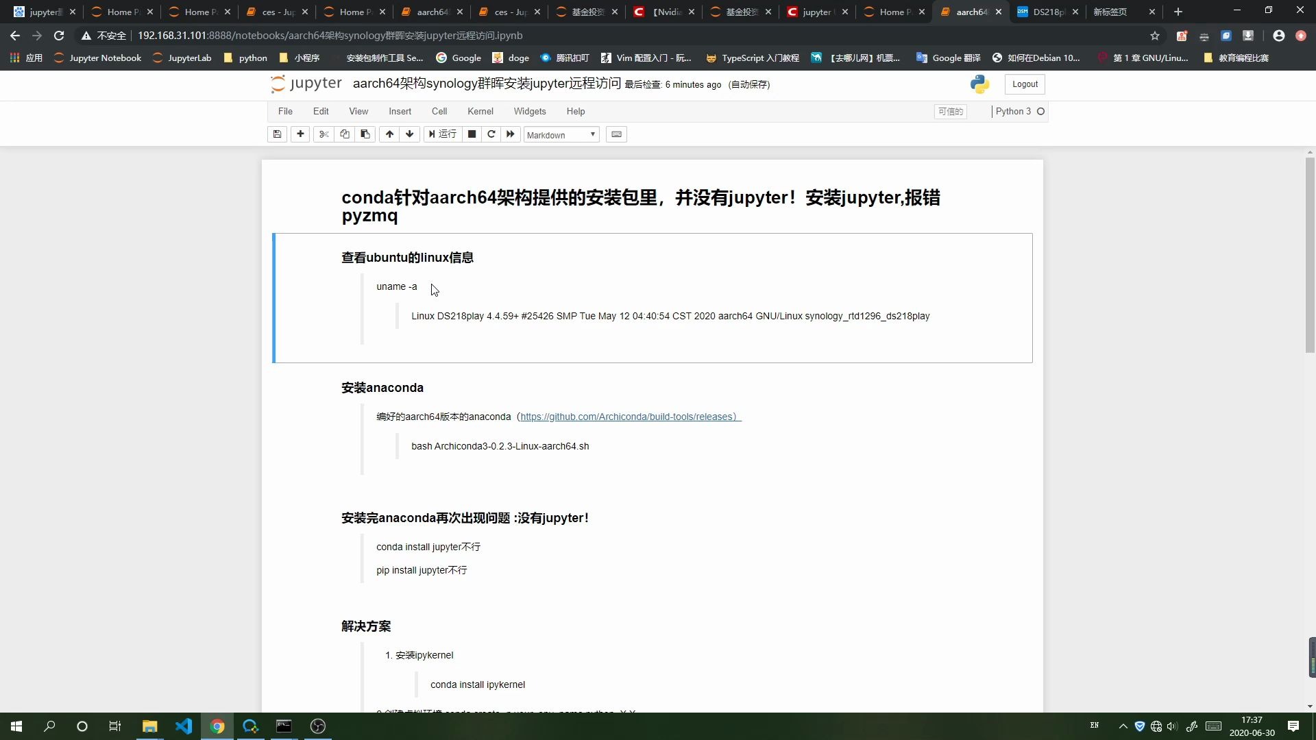
Task: Cut the selected cell with scissors icon
Action: click(324, 134)
